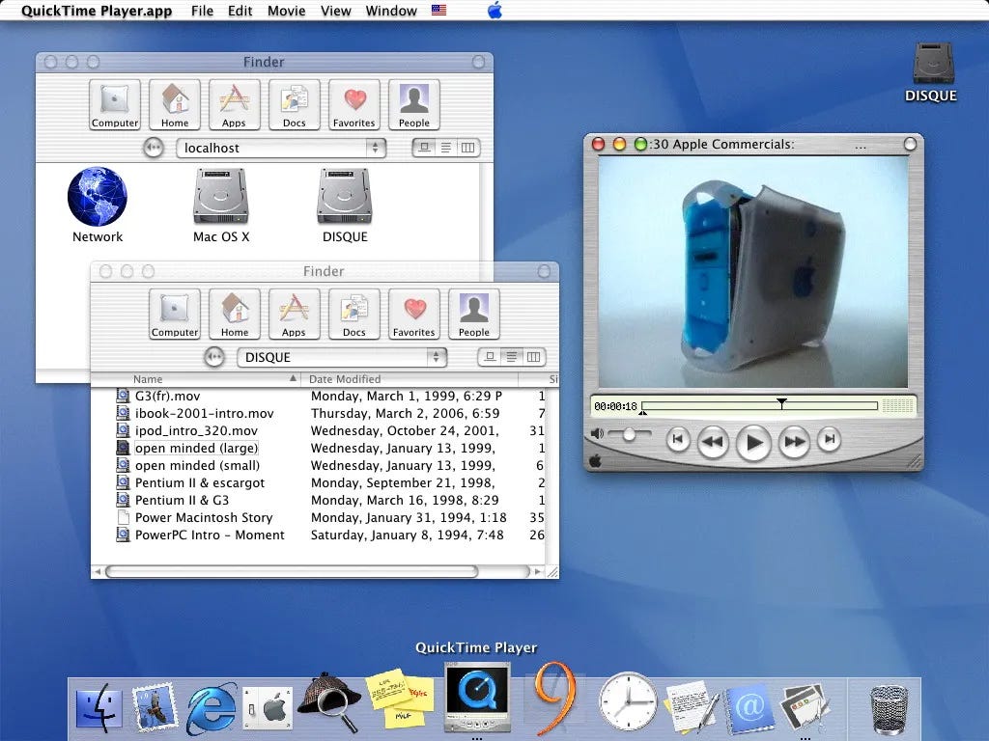Image resolution: width=989 pixels, height=741 pixels.
Task: Open Stickies notes in the Dock
Action: point(399,699)
